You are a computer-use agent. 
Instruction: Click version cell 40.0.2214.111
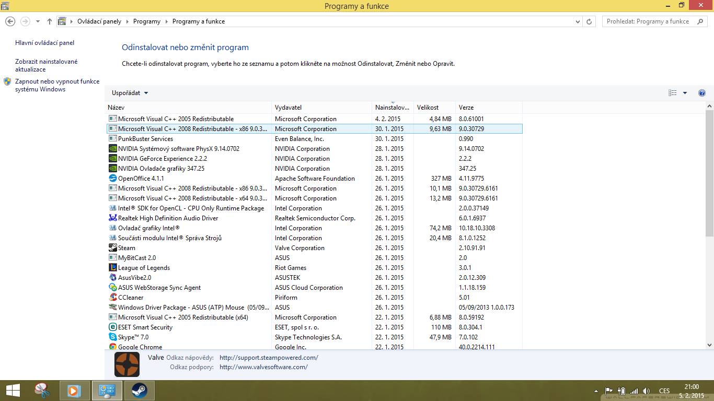[x=477, y=347]
